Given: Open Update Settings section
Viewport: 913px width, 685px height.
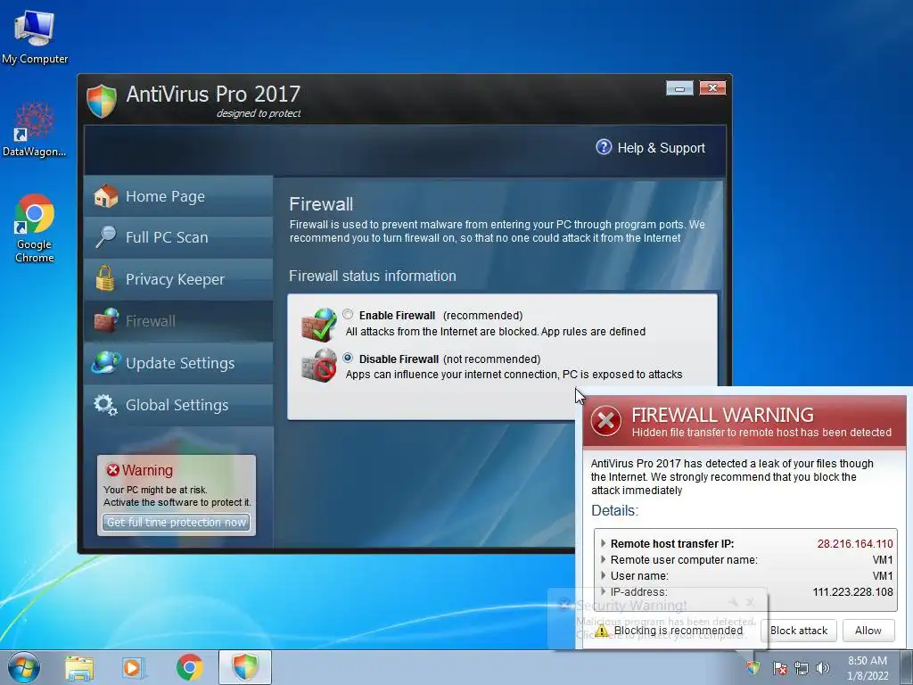Looking at the screenshot, I should pos(178,363).
